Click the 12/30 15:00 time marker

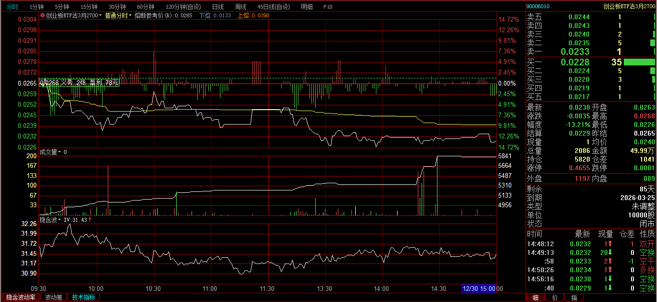[x=478, y=289]
